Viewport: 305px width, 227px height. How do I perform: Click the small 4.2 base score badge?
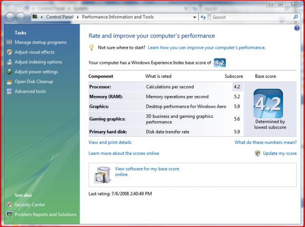pyautogui.click(x=220, y=63)
